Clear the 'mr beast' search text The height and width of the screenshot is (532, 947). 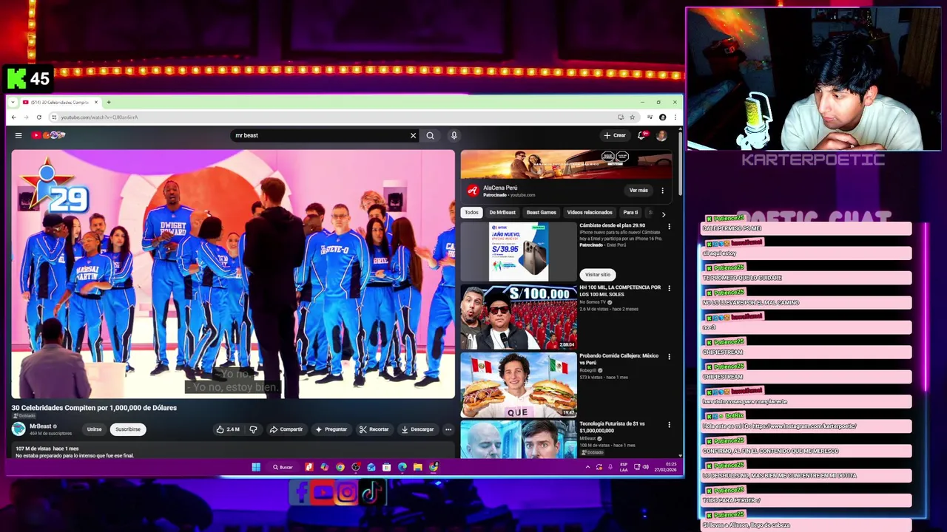pos(413,135)
